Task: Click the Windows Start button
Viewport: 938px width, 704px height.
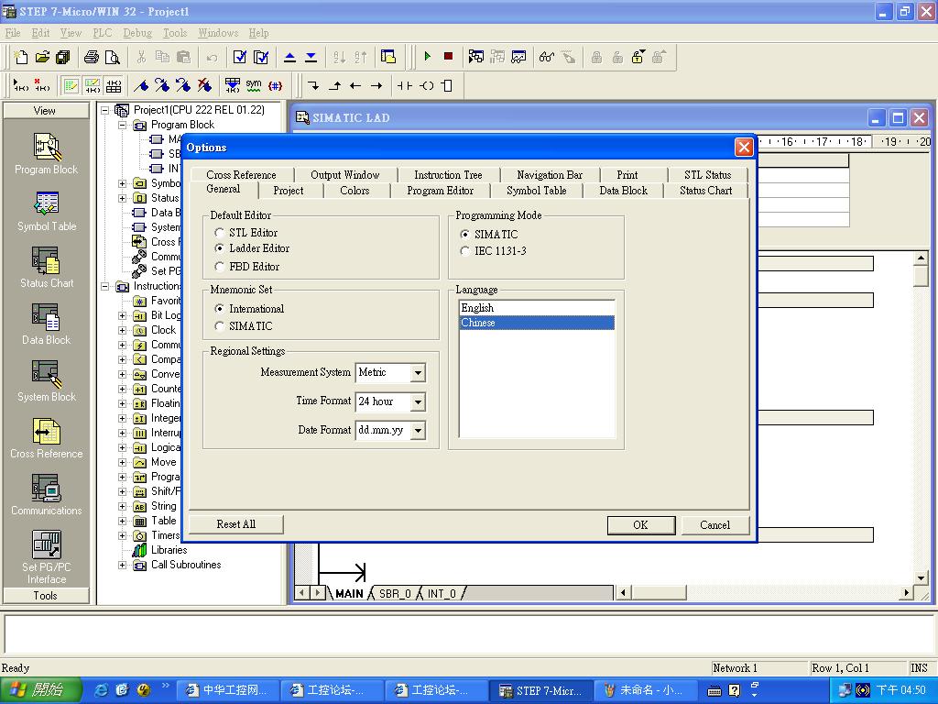Action: 39,690
